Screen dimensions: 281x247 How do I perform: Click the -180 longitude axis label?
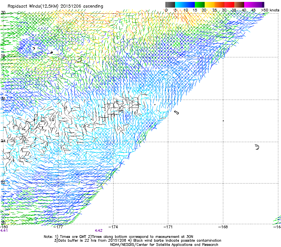tap(4, 227)
